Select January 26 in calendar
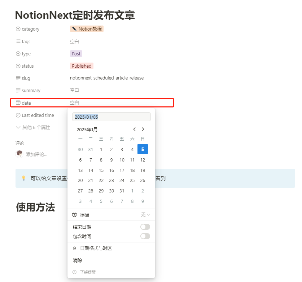This screenshot has height=282, width=302. (x=143, y=181)
